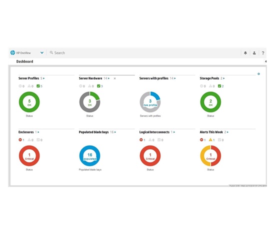This screenshot has height=234, width=275.
Task: Open the Enclosures panel title
Action: click(26, 132)
